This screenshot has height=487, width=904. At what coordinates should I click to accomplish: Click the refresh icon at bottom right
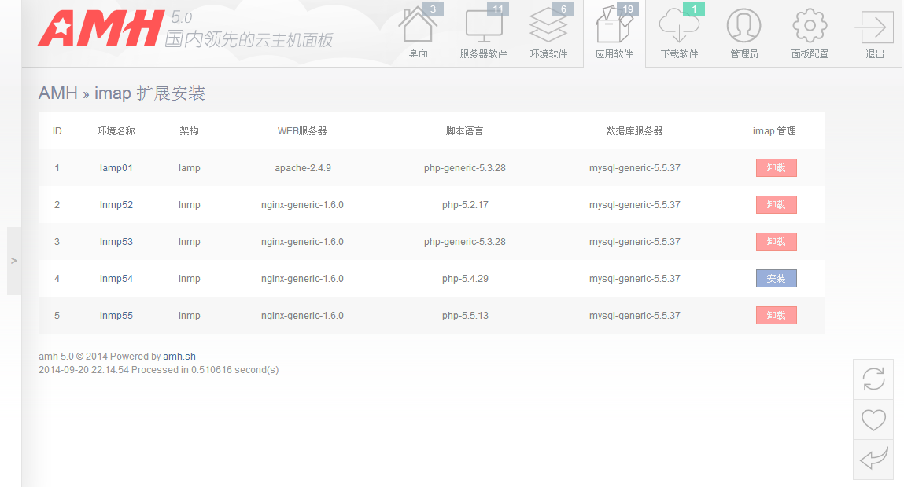873,379
